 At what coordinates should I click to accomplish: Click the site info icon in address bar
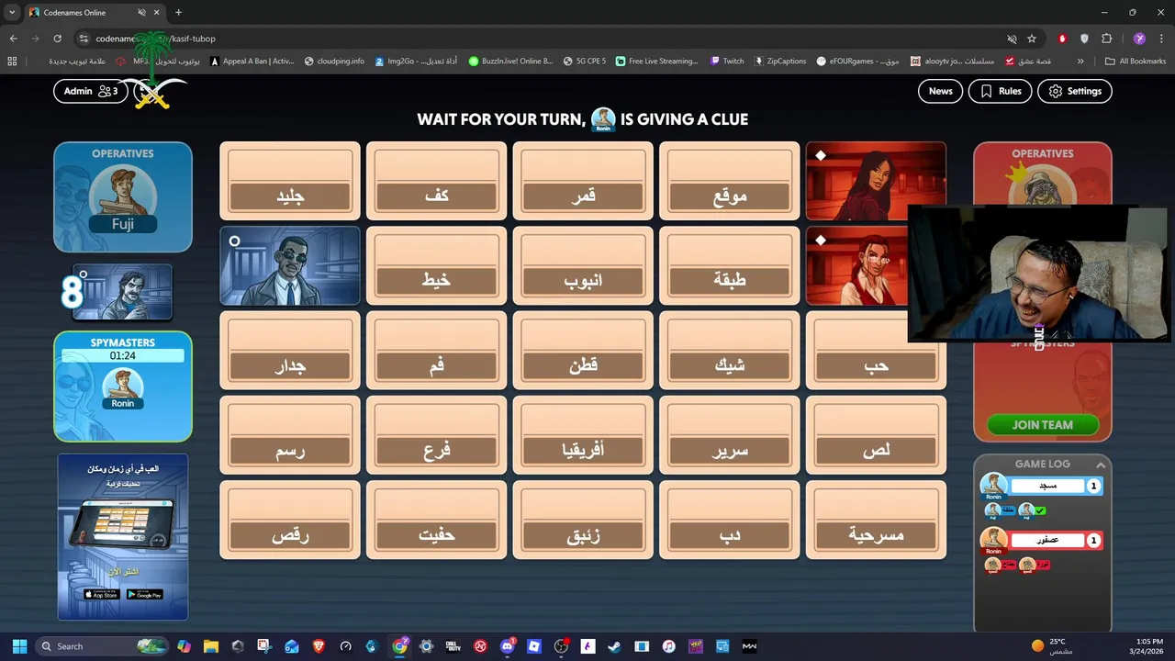(x=84, y=39)
